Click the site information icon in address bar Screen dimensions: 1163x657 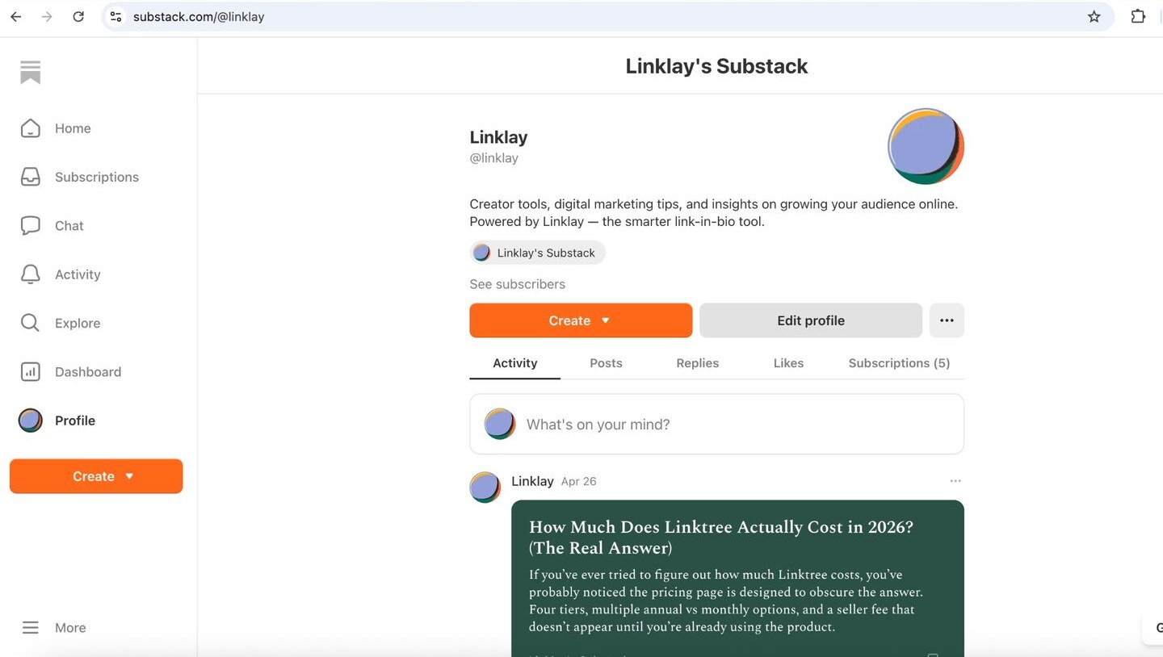(116, 16)
